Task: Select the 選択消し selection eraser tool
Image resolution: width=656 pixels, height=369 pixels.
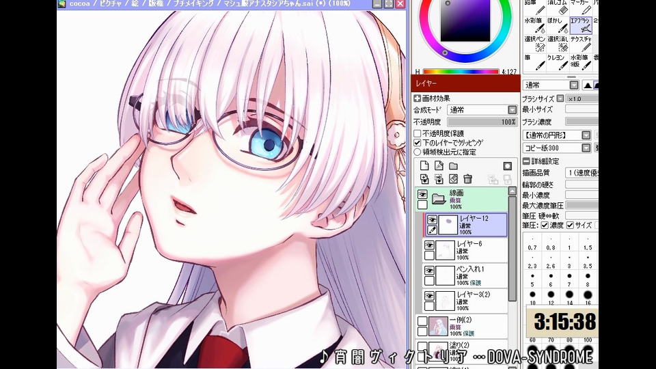Action: tap(558, 44)
